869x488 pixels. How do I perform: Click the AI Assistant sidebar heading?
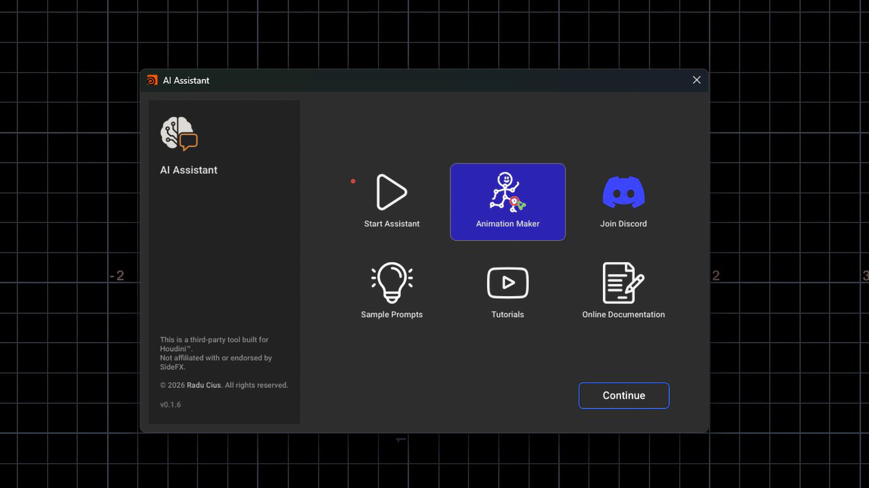pos(189,170)
